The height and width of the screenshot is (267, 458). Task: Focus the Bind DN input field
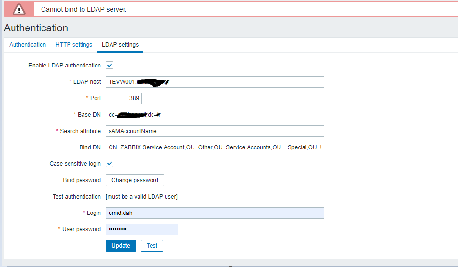click(215, 147)
